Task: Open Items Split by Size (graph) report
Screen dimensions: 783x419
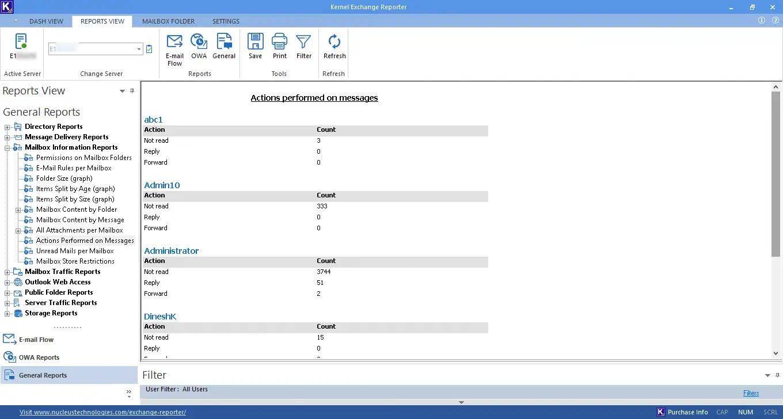Action: point(75,199)
